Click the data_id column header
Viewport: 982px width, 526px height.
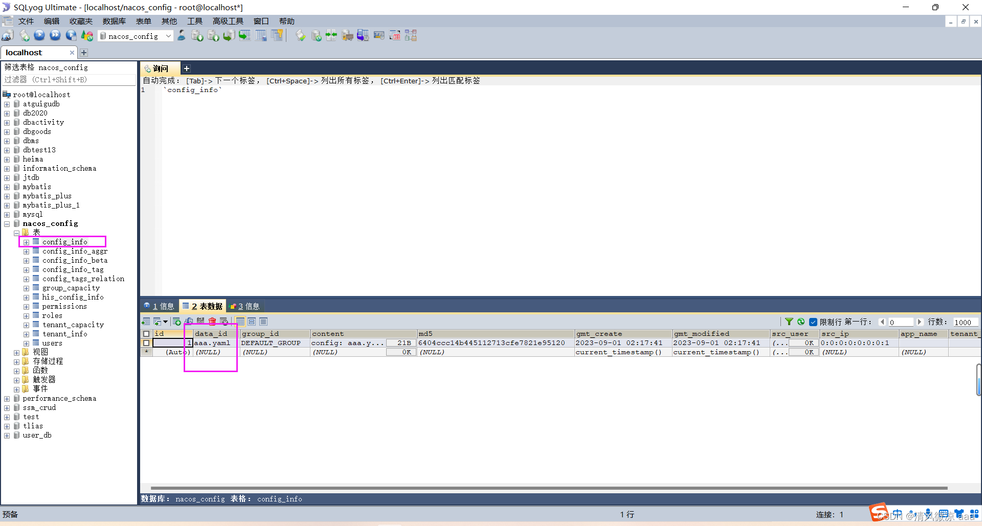pyautogui.click(x=215, y=334)
